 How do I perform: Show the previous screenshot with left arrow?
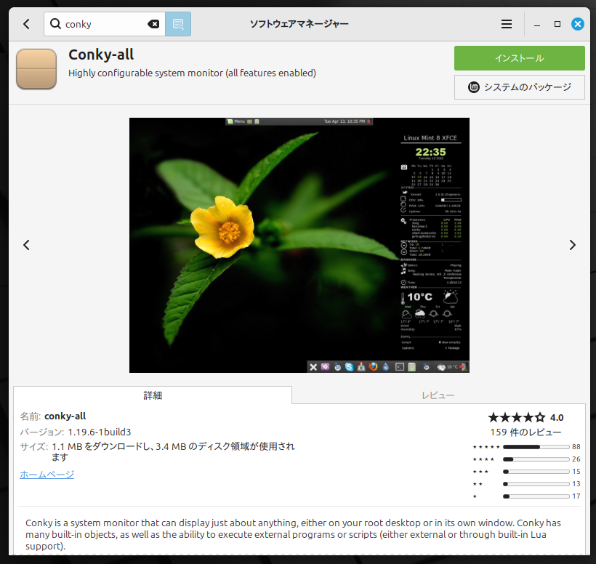point(26,245)
